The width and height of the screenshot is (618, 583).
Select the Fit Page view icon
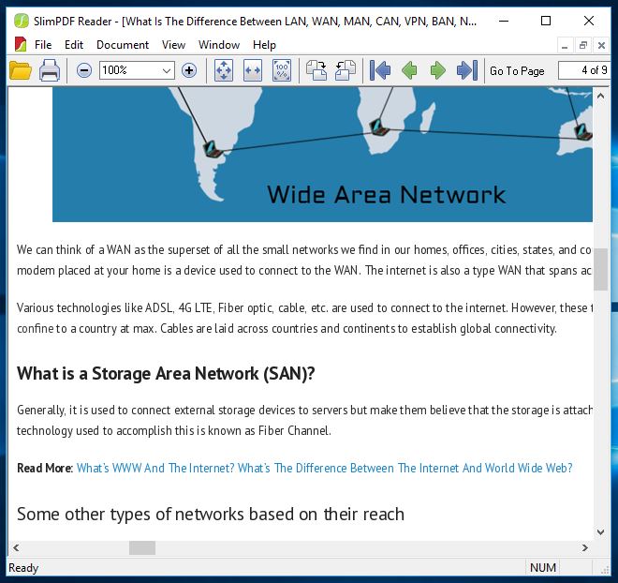224,70
